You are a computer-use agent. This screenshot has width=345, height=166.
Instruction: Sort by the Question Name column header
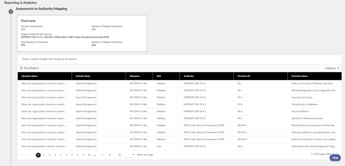click(x=30, y=76)
